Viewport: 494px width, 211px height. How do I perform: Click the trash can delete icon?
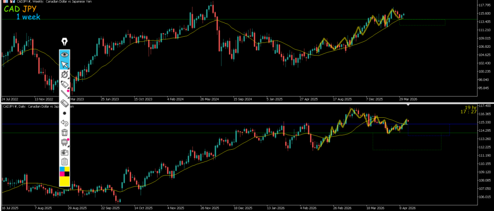point(64,132)
